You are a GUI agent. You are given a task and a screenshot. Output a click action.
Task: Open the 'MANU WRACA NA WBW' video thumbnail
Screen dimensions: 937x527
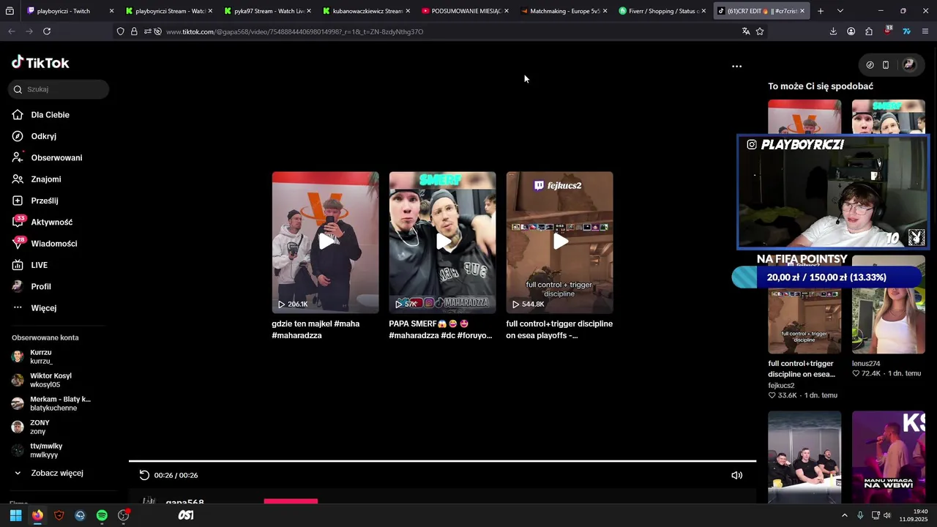[888, 456]
